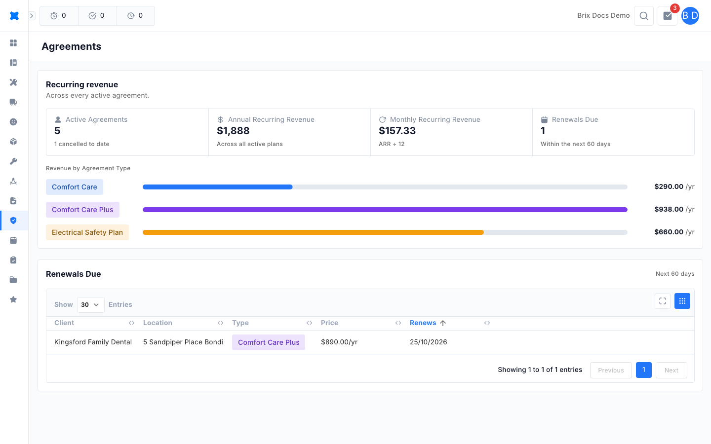This screenshot has width=711, height=444.
Task: Open the smiley face customers icon
Action: coord(13,122)
